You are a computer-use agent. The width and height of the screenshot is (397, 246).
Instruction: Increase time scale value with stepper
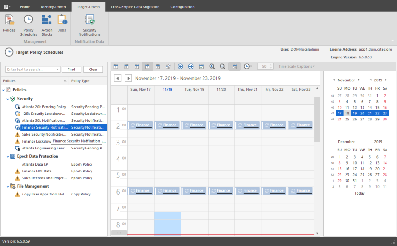tap(271, 65)
